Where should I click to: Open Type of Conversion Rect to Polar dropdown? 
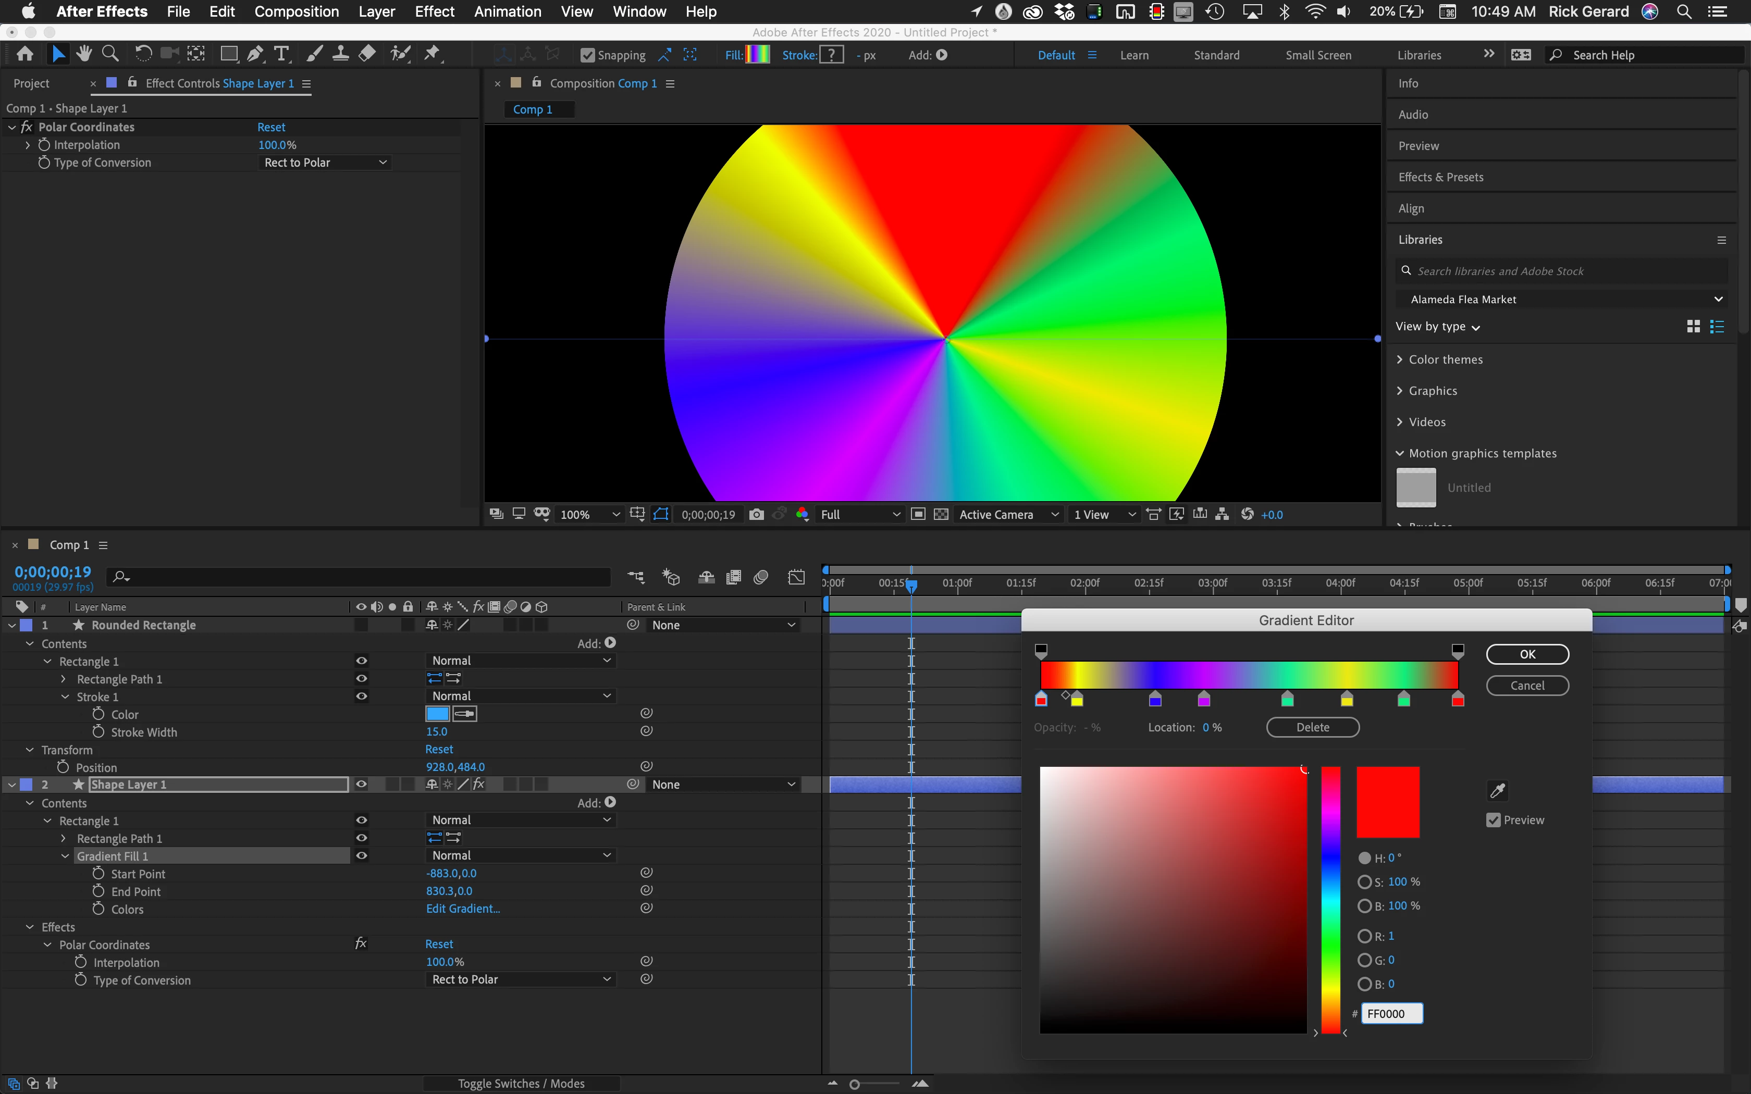pyautogui.click(x=325, y=163)
